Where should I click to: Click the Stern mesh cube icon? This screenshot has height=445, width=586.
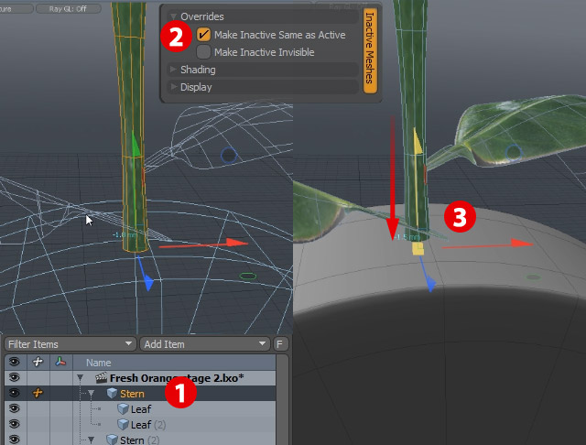coord(112,394)
